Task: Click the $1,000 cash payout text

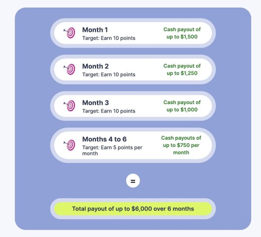Action: (182, 106)
